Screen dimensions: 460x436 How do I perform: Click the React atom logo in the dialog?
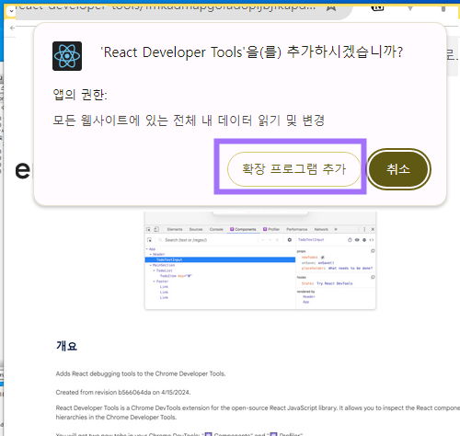[67, 56]
